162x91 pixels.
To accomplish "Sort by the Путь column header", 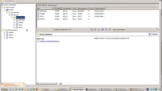I will pyautogui.click(x=91, y=8).
